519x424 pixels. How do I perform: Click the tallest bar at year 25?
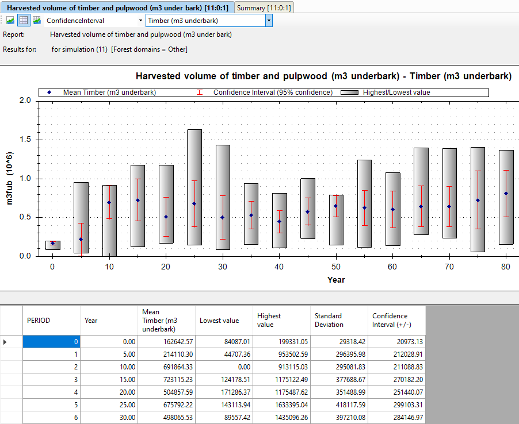[194, 187]
